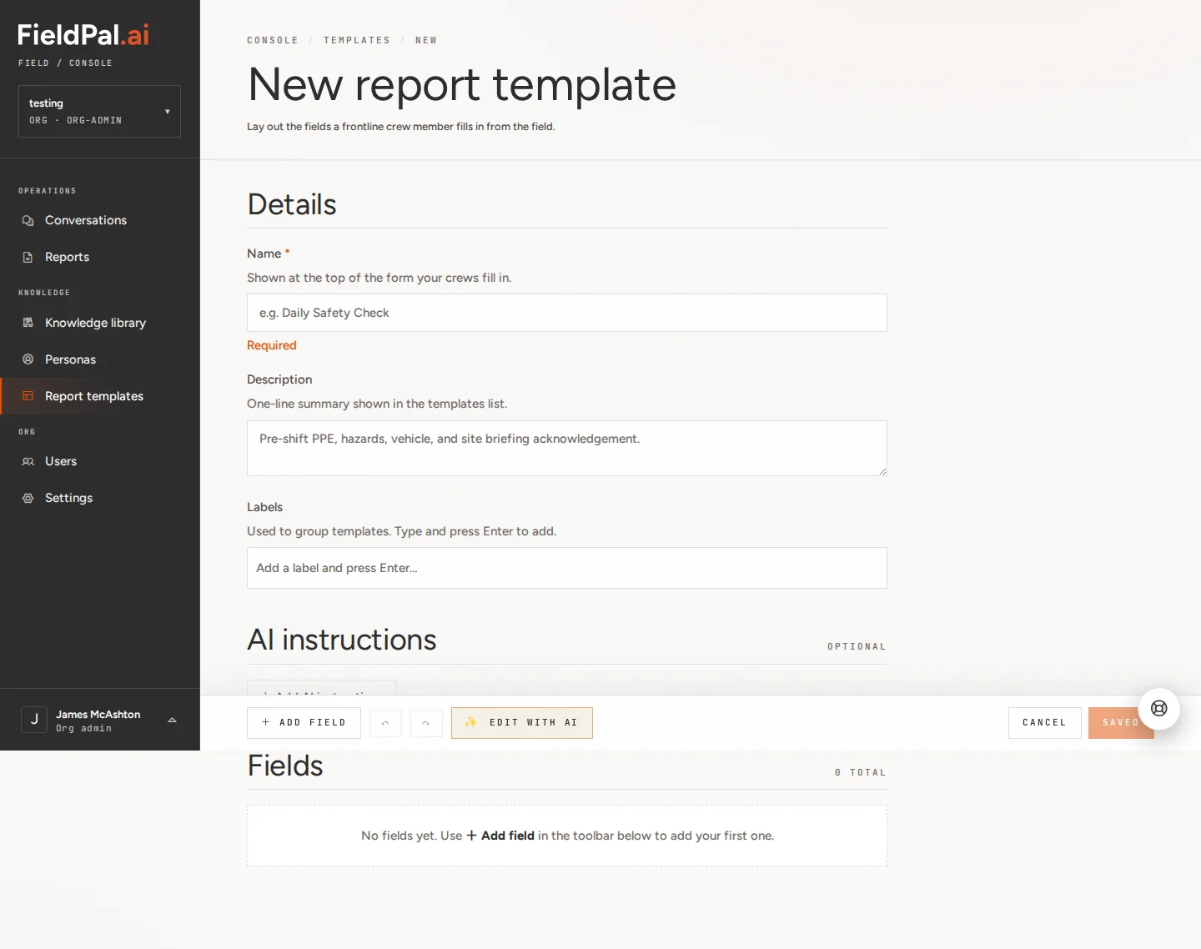Click the Knowledge library books icon
1201x949 pixels.
point(28,323)
